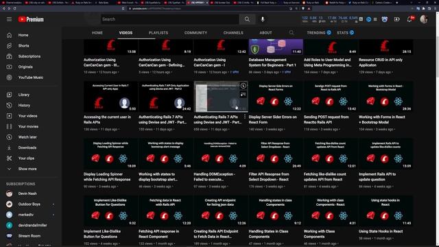Open the TRENDING tab
The height and width of the screenshot is (247, 439).
(x=319, y=33)
